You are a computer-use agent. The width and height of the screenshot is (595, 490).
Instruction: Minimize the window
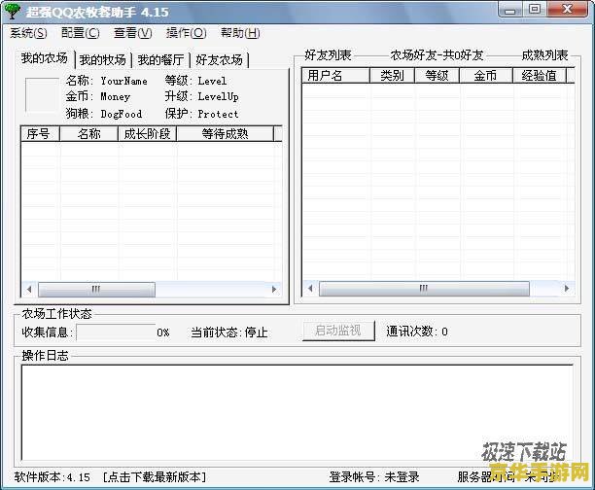coord(510,10)
